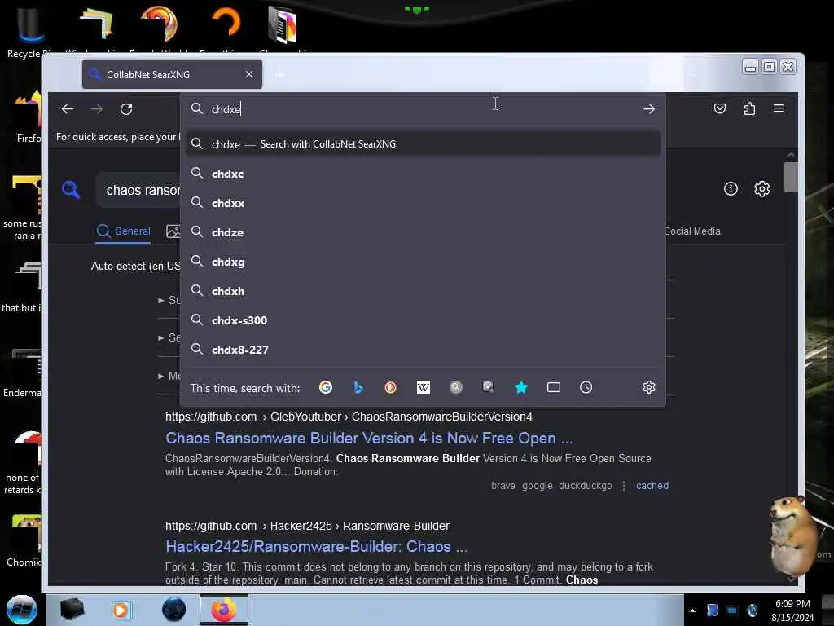Click the Hacker2425 github.com URL line
Image resolution: width=834 pixels, height=626 pixels.
[x=307, y=526]
